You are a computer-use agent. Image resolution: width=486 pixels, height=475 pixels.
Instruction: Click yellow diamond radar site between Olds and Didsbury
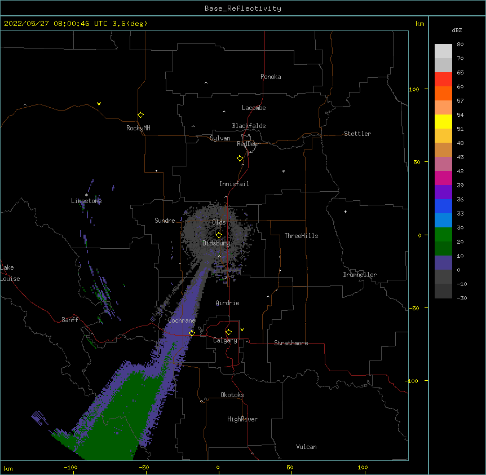click(219, 235)
